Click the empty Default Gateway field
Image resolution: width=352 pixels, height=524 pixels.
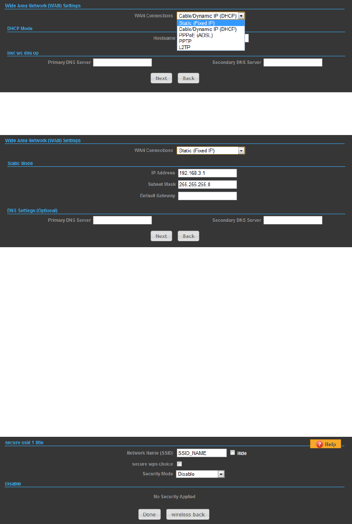[x=207, y=196]
